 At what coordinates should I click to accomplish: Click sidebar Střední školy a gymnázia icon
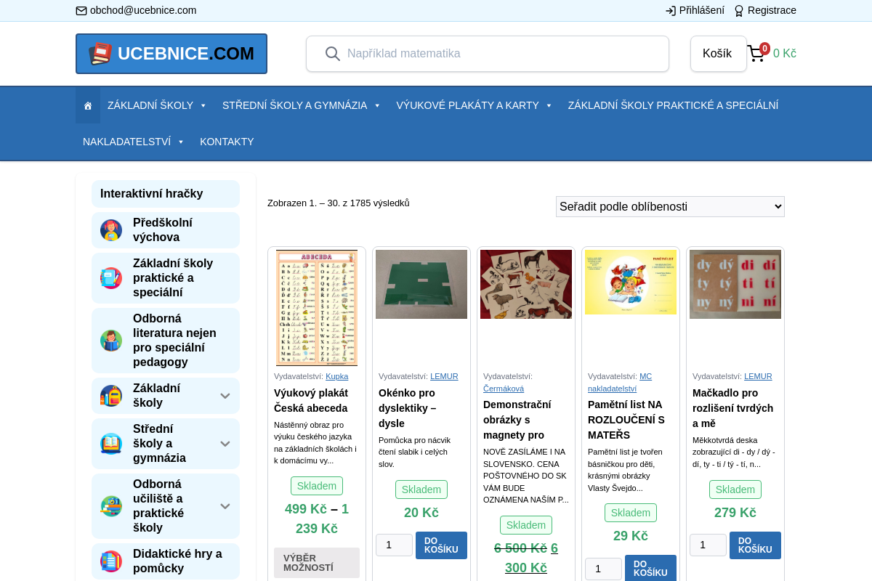click(x=111, y=444)
